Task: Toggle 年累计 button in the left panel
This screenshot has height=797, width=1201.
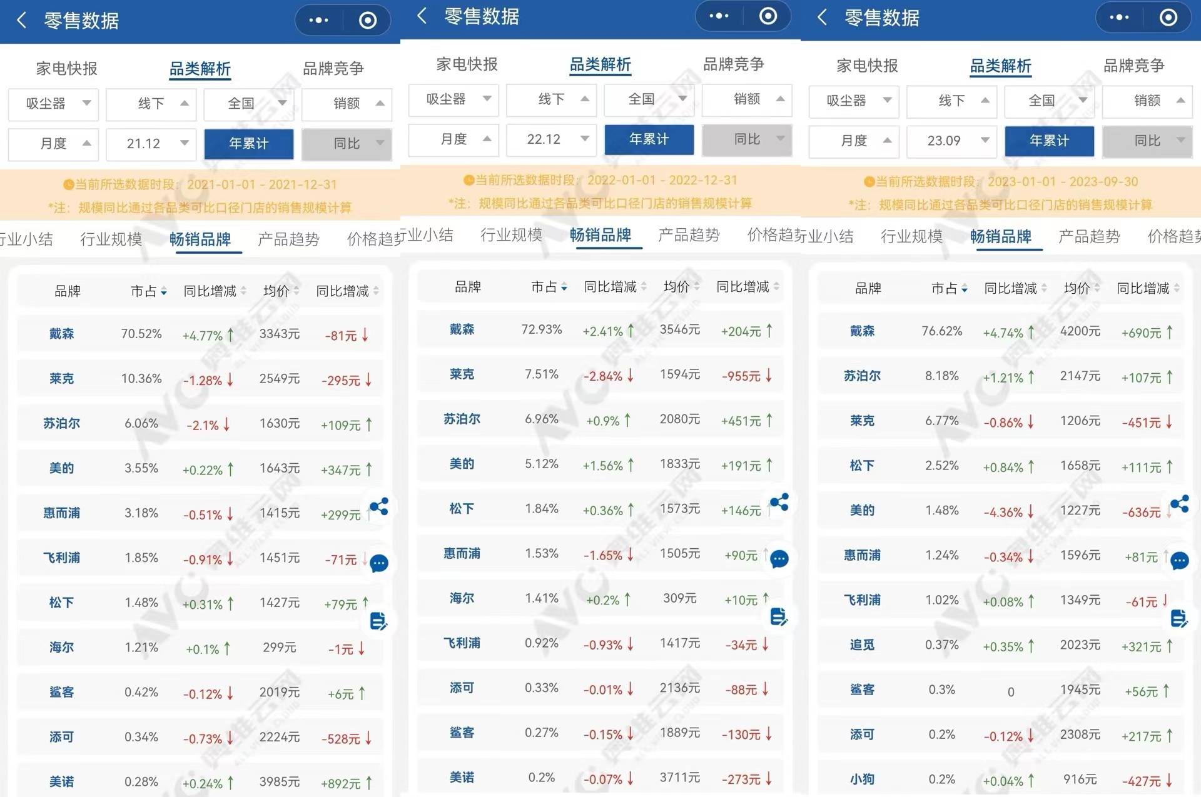Action: click(249, 144)
